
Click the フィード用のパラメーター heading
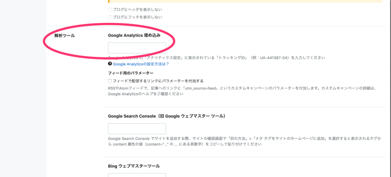point(131,73)
